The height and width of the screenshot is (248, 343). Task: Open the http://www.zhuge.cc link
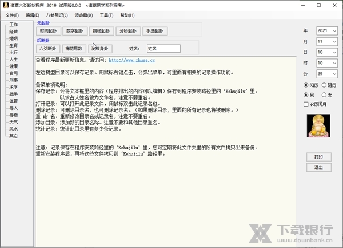(132, 60)
